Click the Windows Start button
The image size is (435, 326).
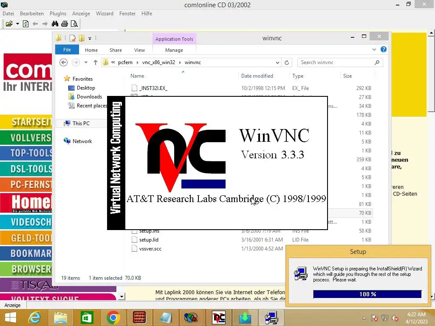11,318
